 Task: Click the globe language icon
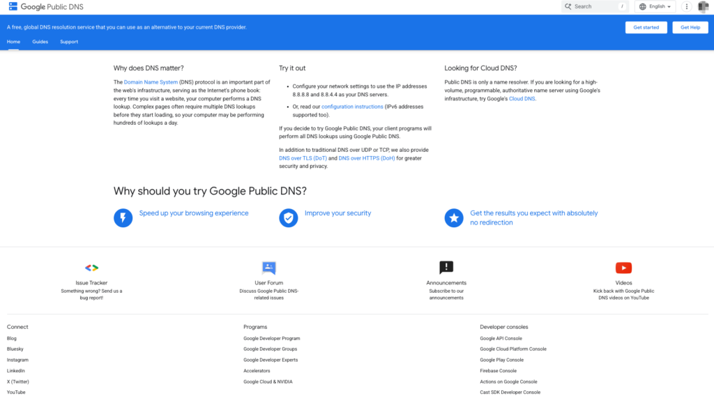click(642, 6)
